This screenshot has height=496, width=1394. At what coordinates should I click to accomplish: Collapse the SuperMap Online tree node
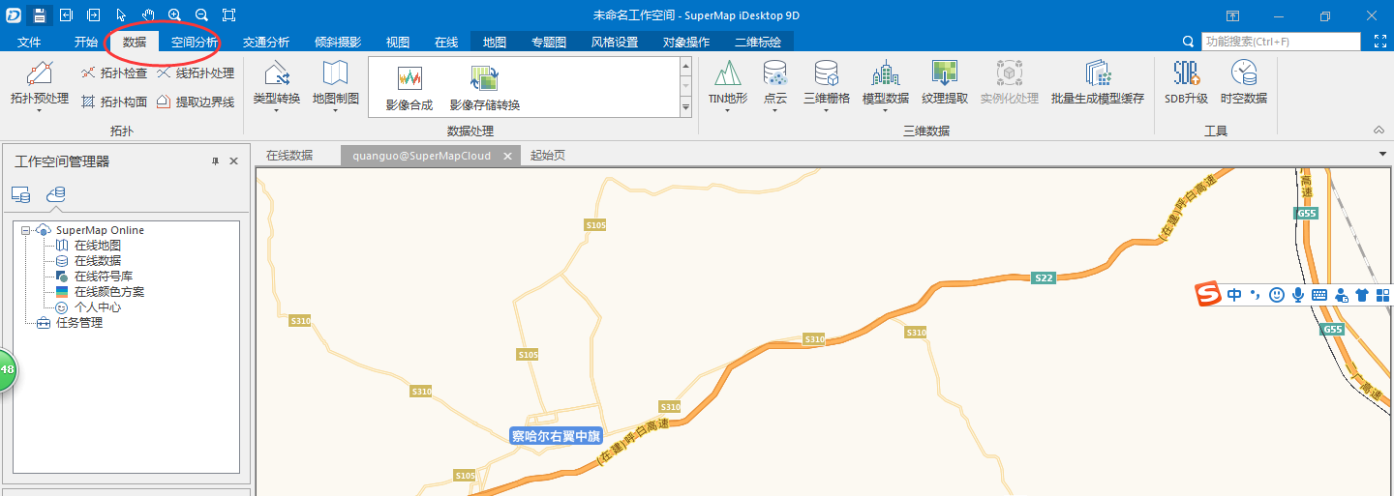(x=25, y=230)
